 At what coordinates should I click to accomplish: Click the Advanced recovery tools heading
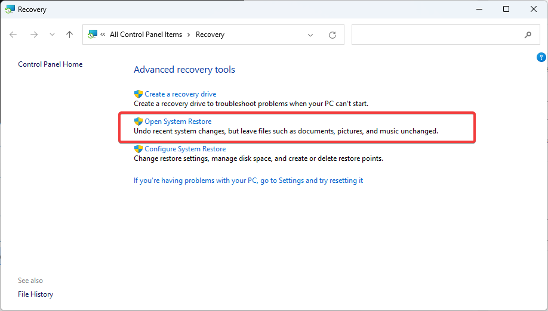184,70
